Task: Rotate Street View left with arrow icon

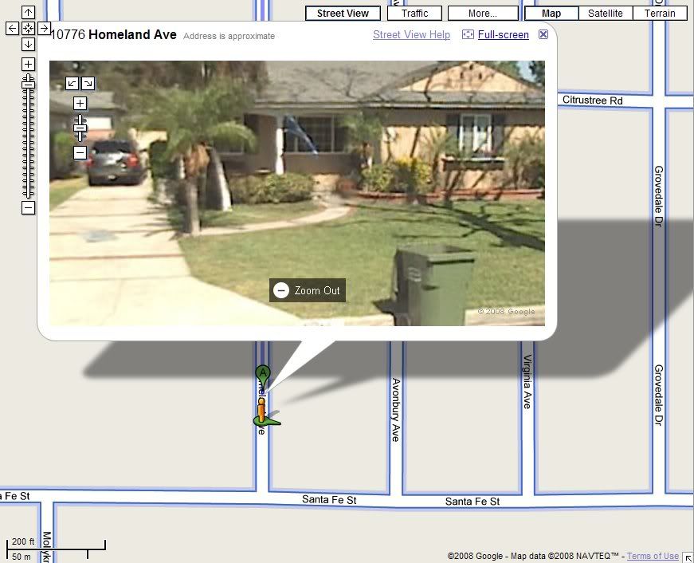Action: point(72,83)
